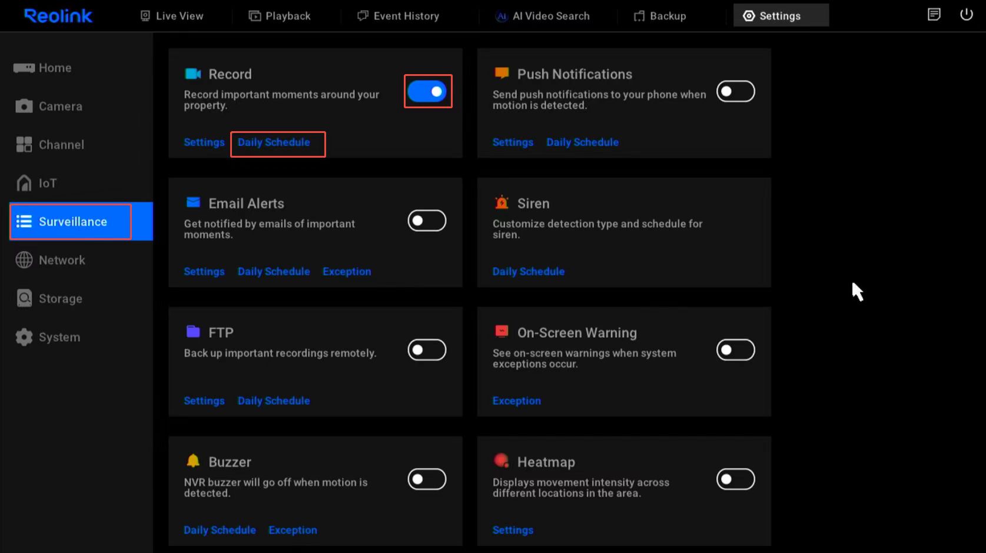Open Home in the sidebar
The height and width of the screenshot is (553, 986).
[77, 68]
